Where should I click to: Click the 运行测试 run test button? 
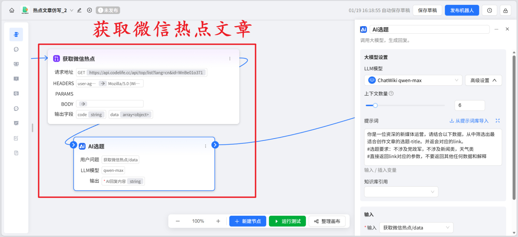(x=287, y=221)
